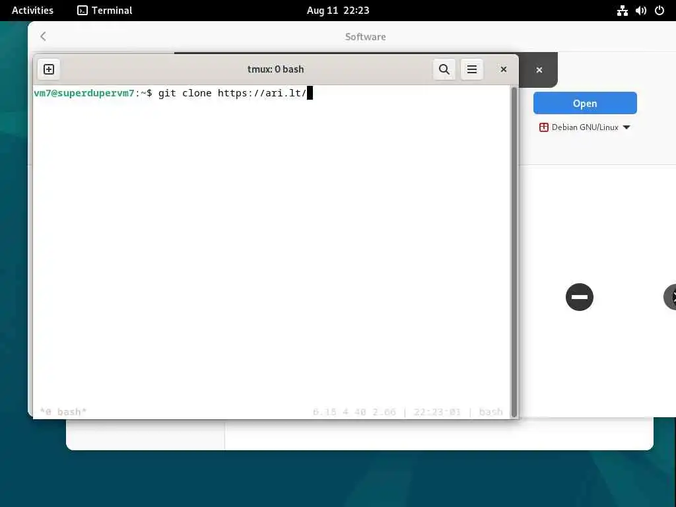
Task: Expand the Debian GNU/Linux source dropdown
Action: pos(585,127)
